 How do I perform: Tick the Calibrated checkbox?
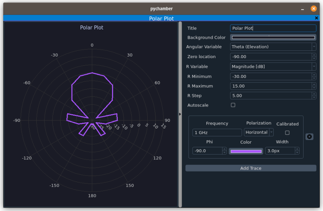click(287, 133)
